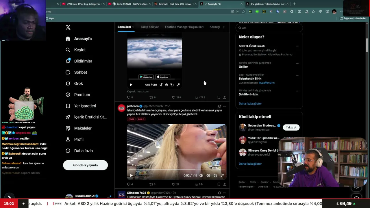Open settings on the platcorn video
370x208 pixels.
(x=208, y=175)
